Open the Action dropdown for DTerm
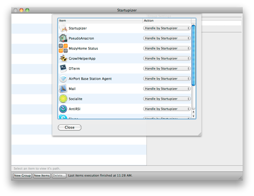254x196 pixels. pyautogui.click(x=167, y=69)
